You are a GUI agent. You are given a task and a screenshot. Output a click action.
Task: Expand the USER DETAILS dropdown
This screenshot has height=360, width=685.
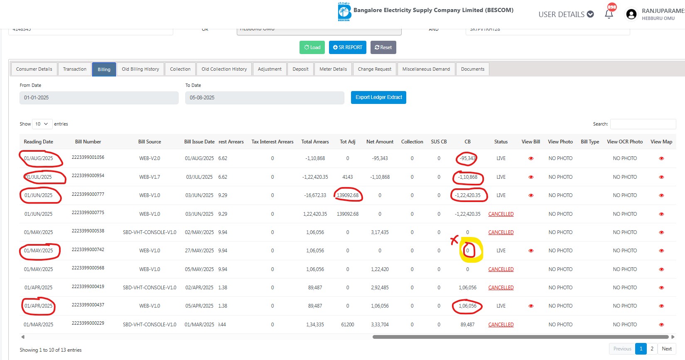click(566, 15)
